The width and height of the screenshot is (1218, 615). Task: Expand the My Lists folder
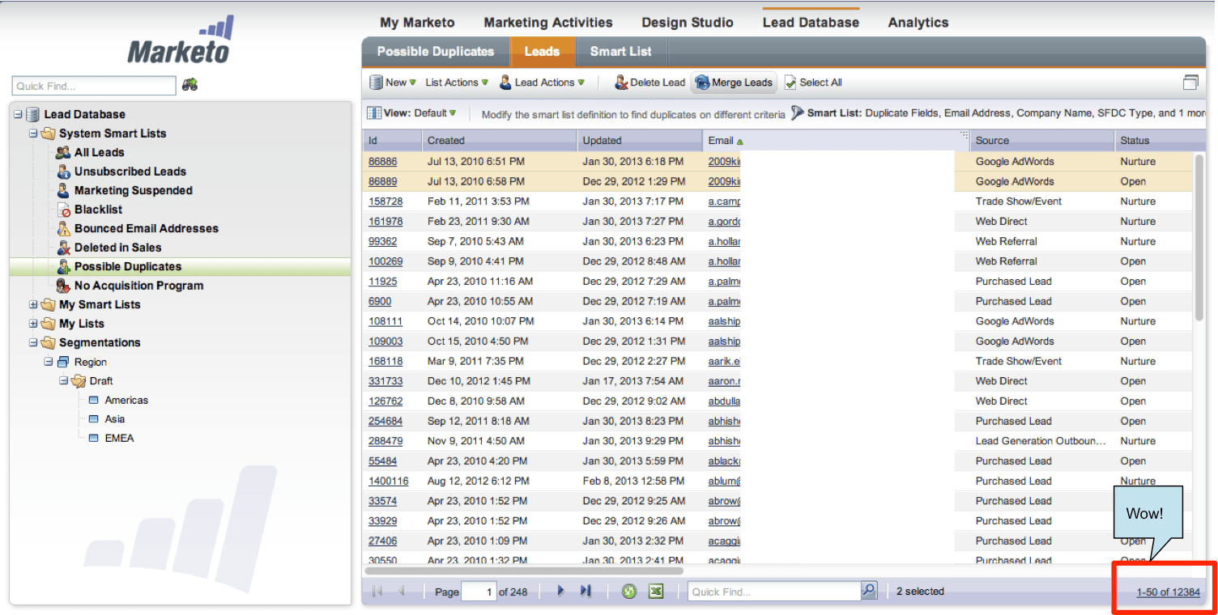point(33,324)
